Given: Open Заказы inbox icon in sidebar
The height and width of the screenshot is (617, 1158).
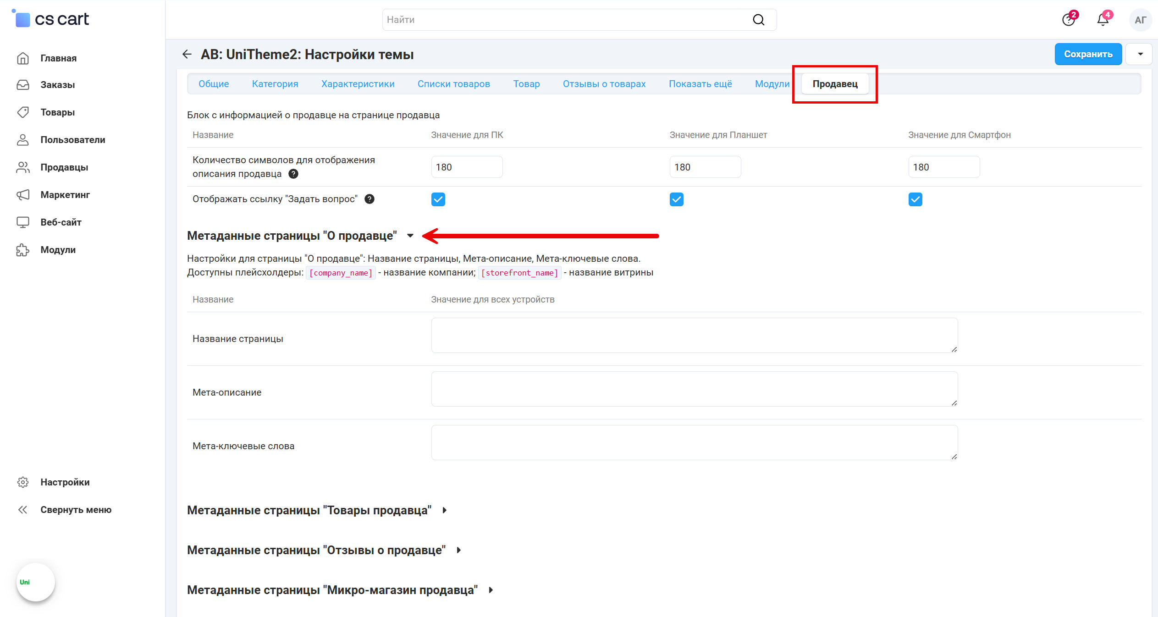Looking at the screenshot, I should pyautogui.click(x=23, y=85).
